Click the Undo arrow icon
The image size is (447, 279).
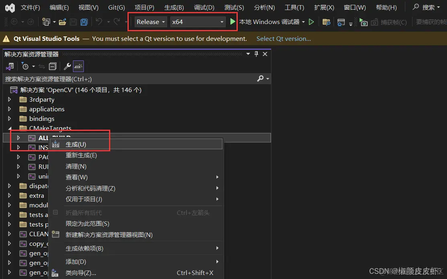coord(99,22)
